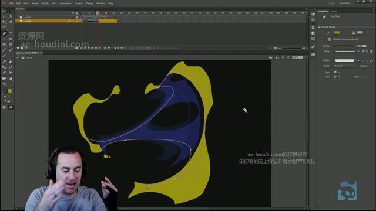Toggle lock all layers header icon
Image resolution: width=376 pixels, height=211 pixels.
(77, 13)
